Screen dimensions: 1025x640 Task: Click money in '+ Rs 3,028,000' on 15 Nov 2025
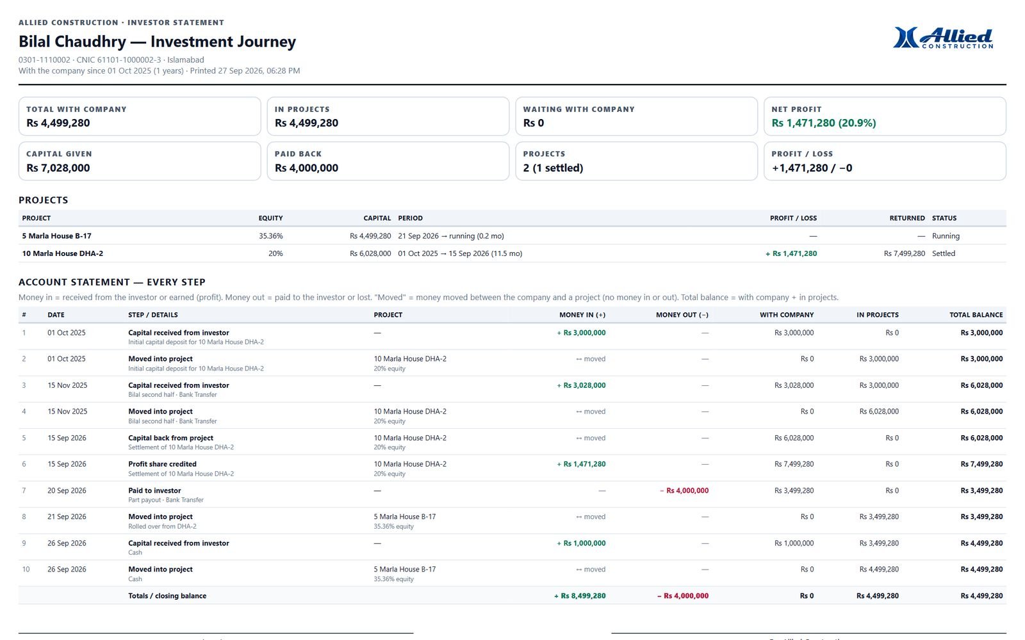(x=581, y=385)
